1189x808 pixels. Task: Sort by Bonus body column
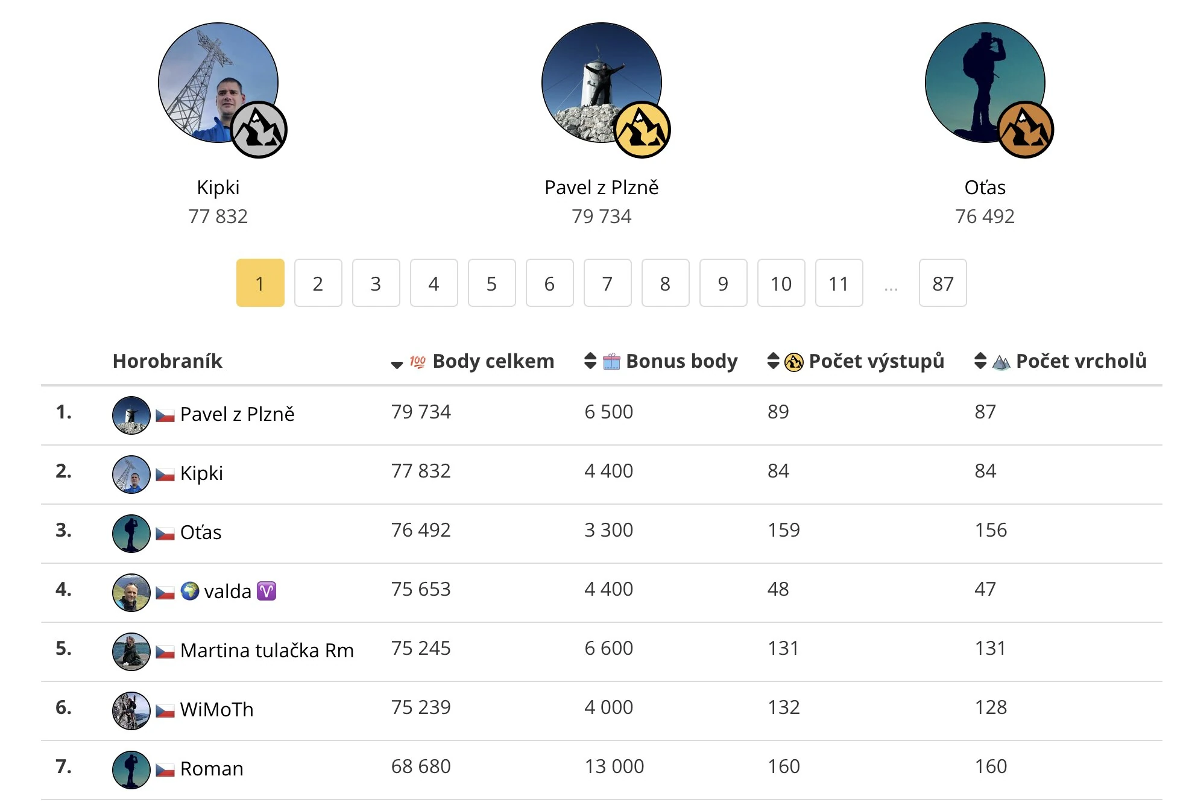(590, 361)
